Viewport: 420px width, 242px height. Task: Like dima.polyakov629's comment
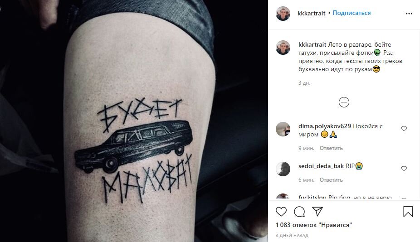[x=404, y=129]
